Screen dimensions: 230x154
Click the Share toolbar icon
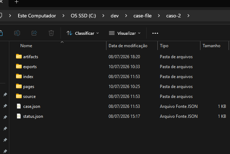(34, 33)
